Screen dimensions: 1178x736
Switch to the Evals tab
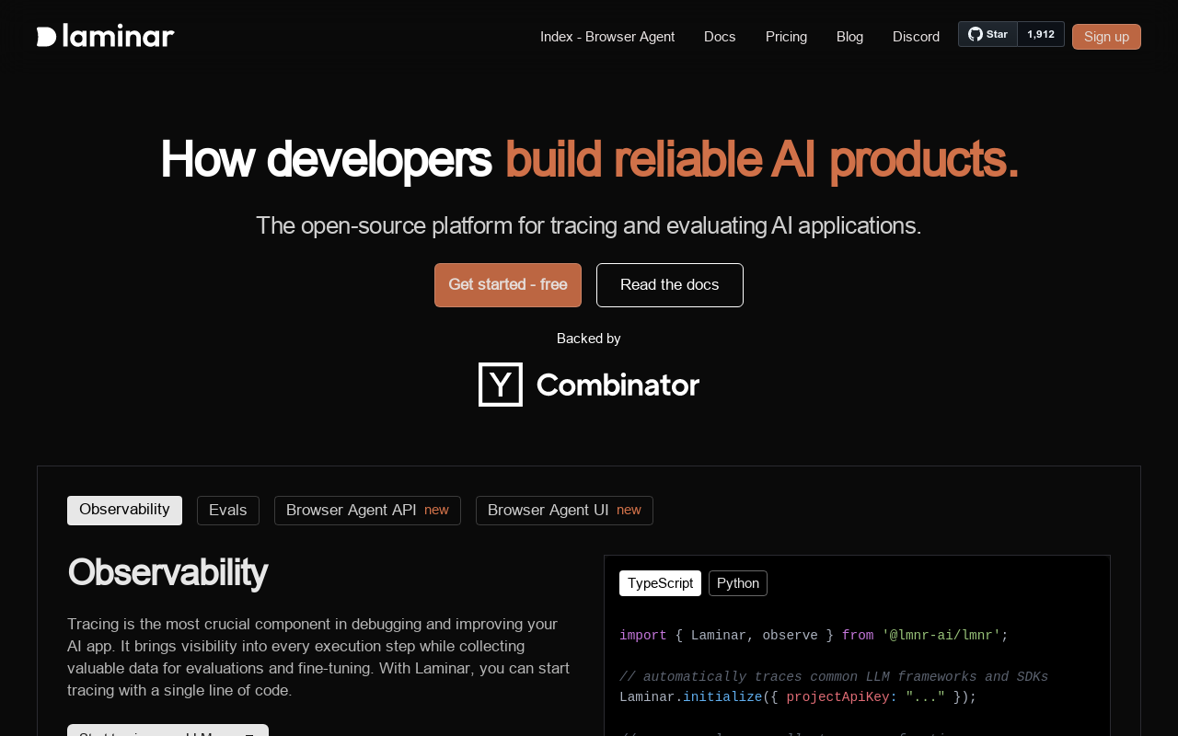(x=228, y=511)
